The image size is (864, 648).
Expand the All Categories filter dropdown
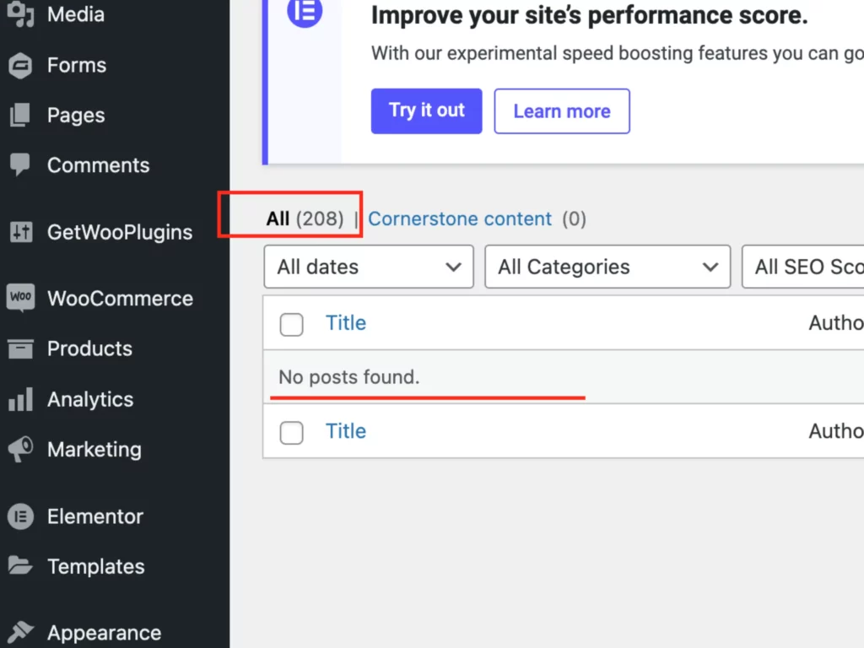pyautogui.click(x=607, y=267)
